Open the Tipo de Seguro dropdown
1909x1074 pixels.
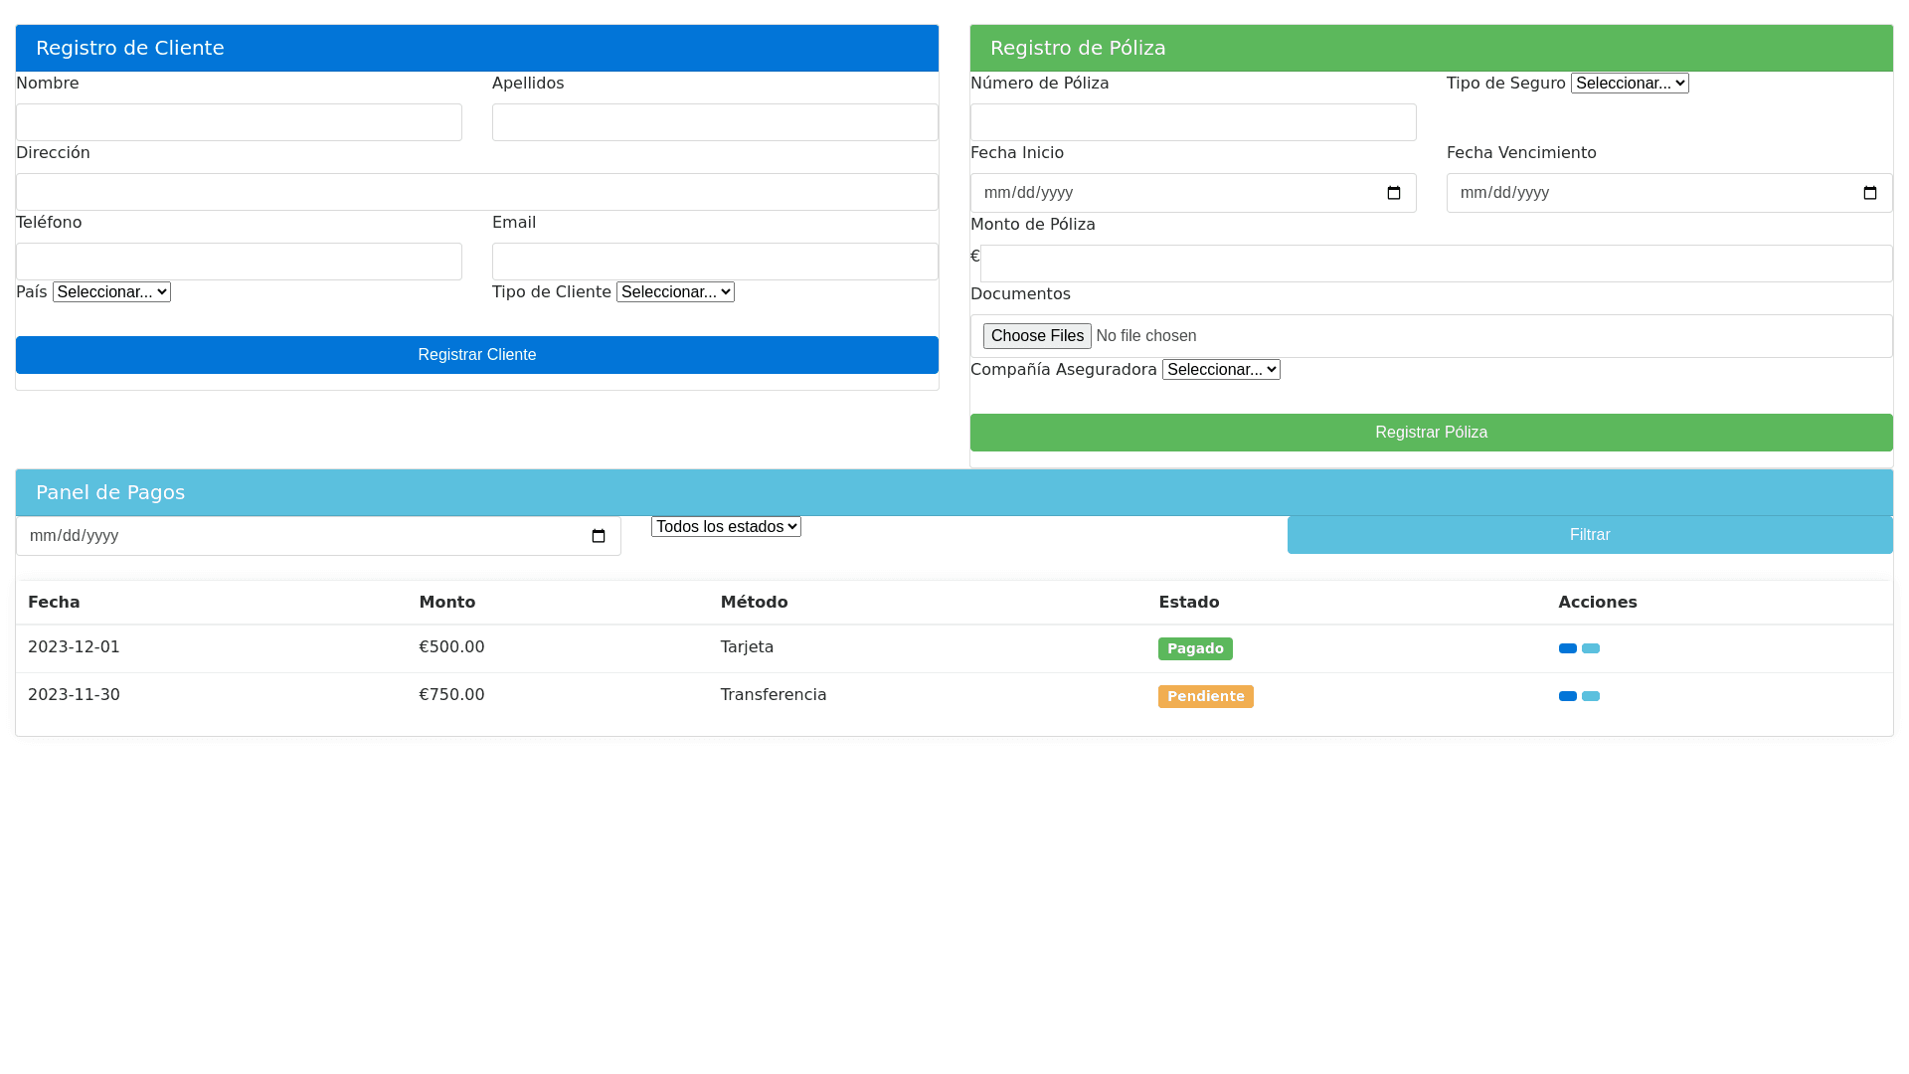(x=1630, y=84)
